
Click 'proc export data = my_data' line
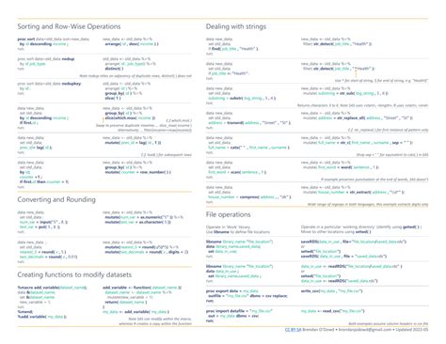click(232, 291)
